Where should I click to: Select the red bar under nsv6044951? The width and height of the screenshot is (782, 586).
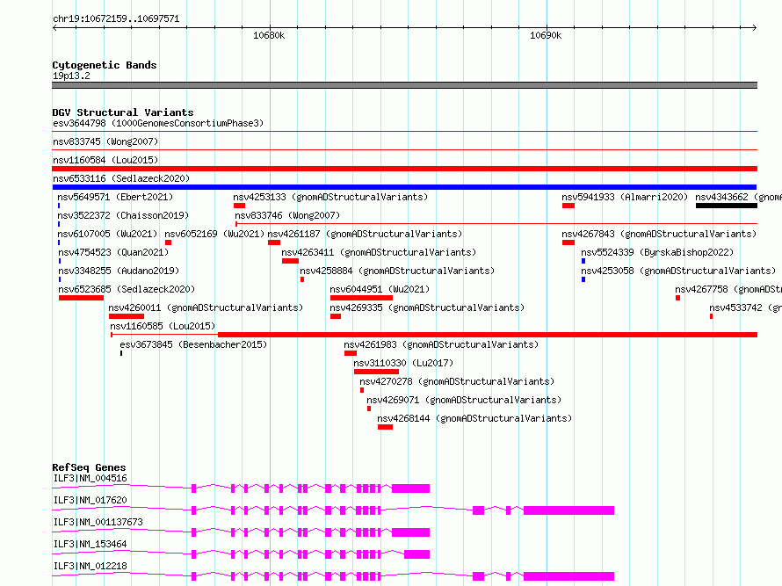(x=362, y=298)
